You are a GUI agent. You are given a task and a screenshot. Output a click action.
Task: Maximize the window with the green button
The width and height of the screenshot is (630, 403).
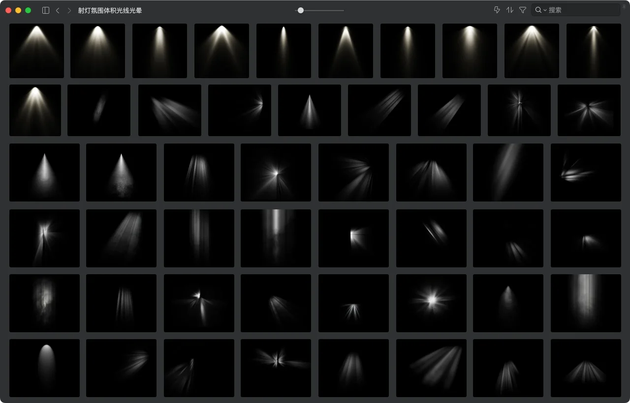point(28,10)
